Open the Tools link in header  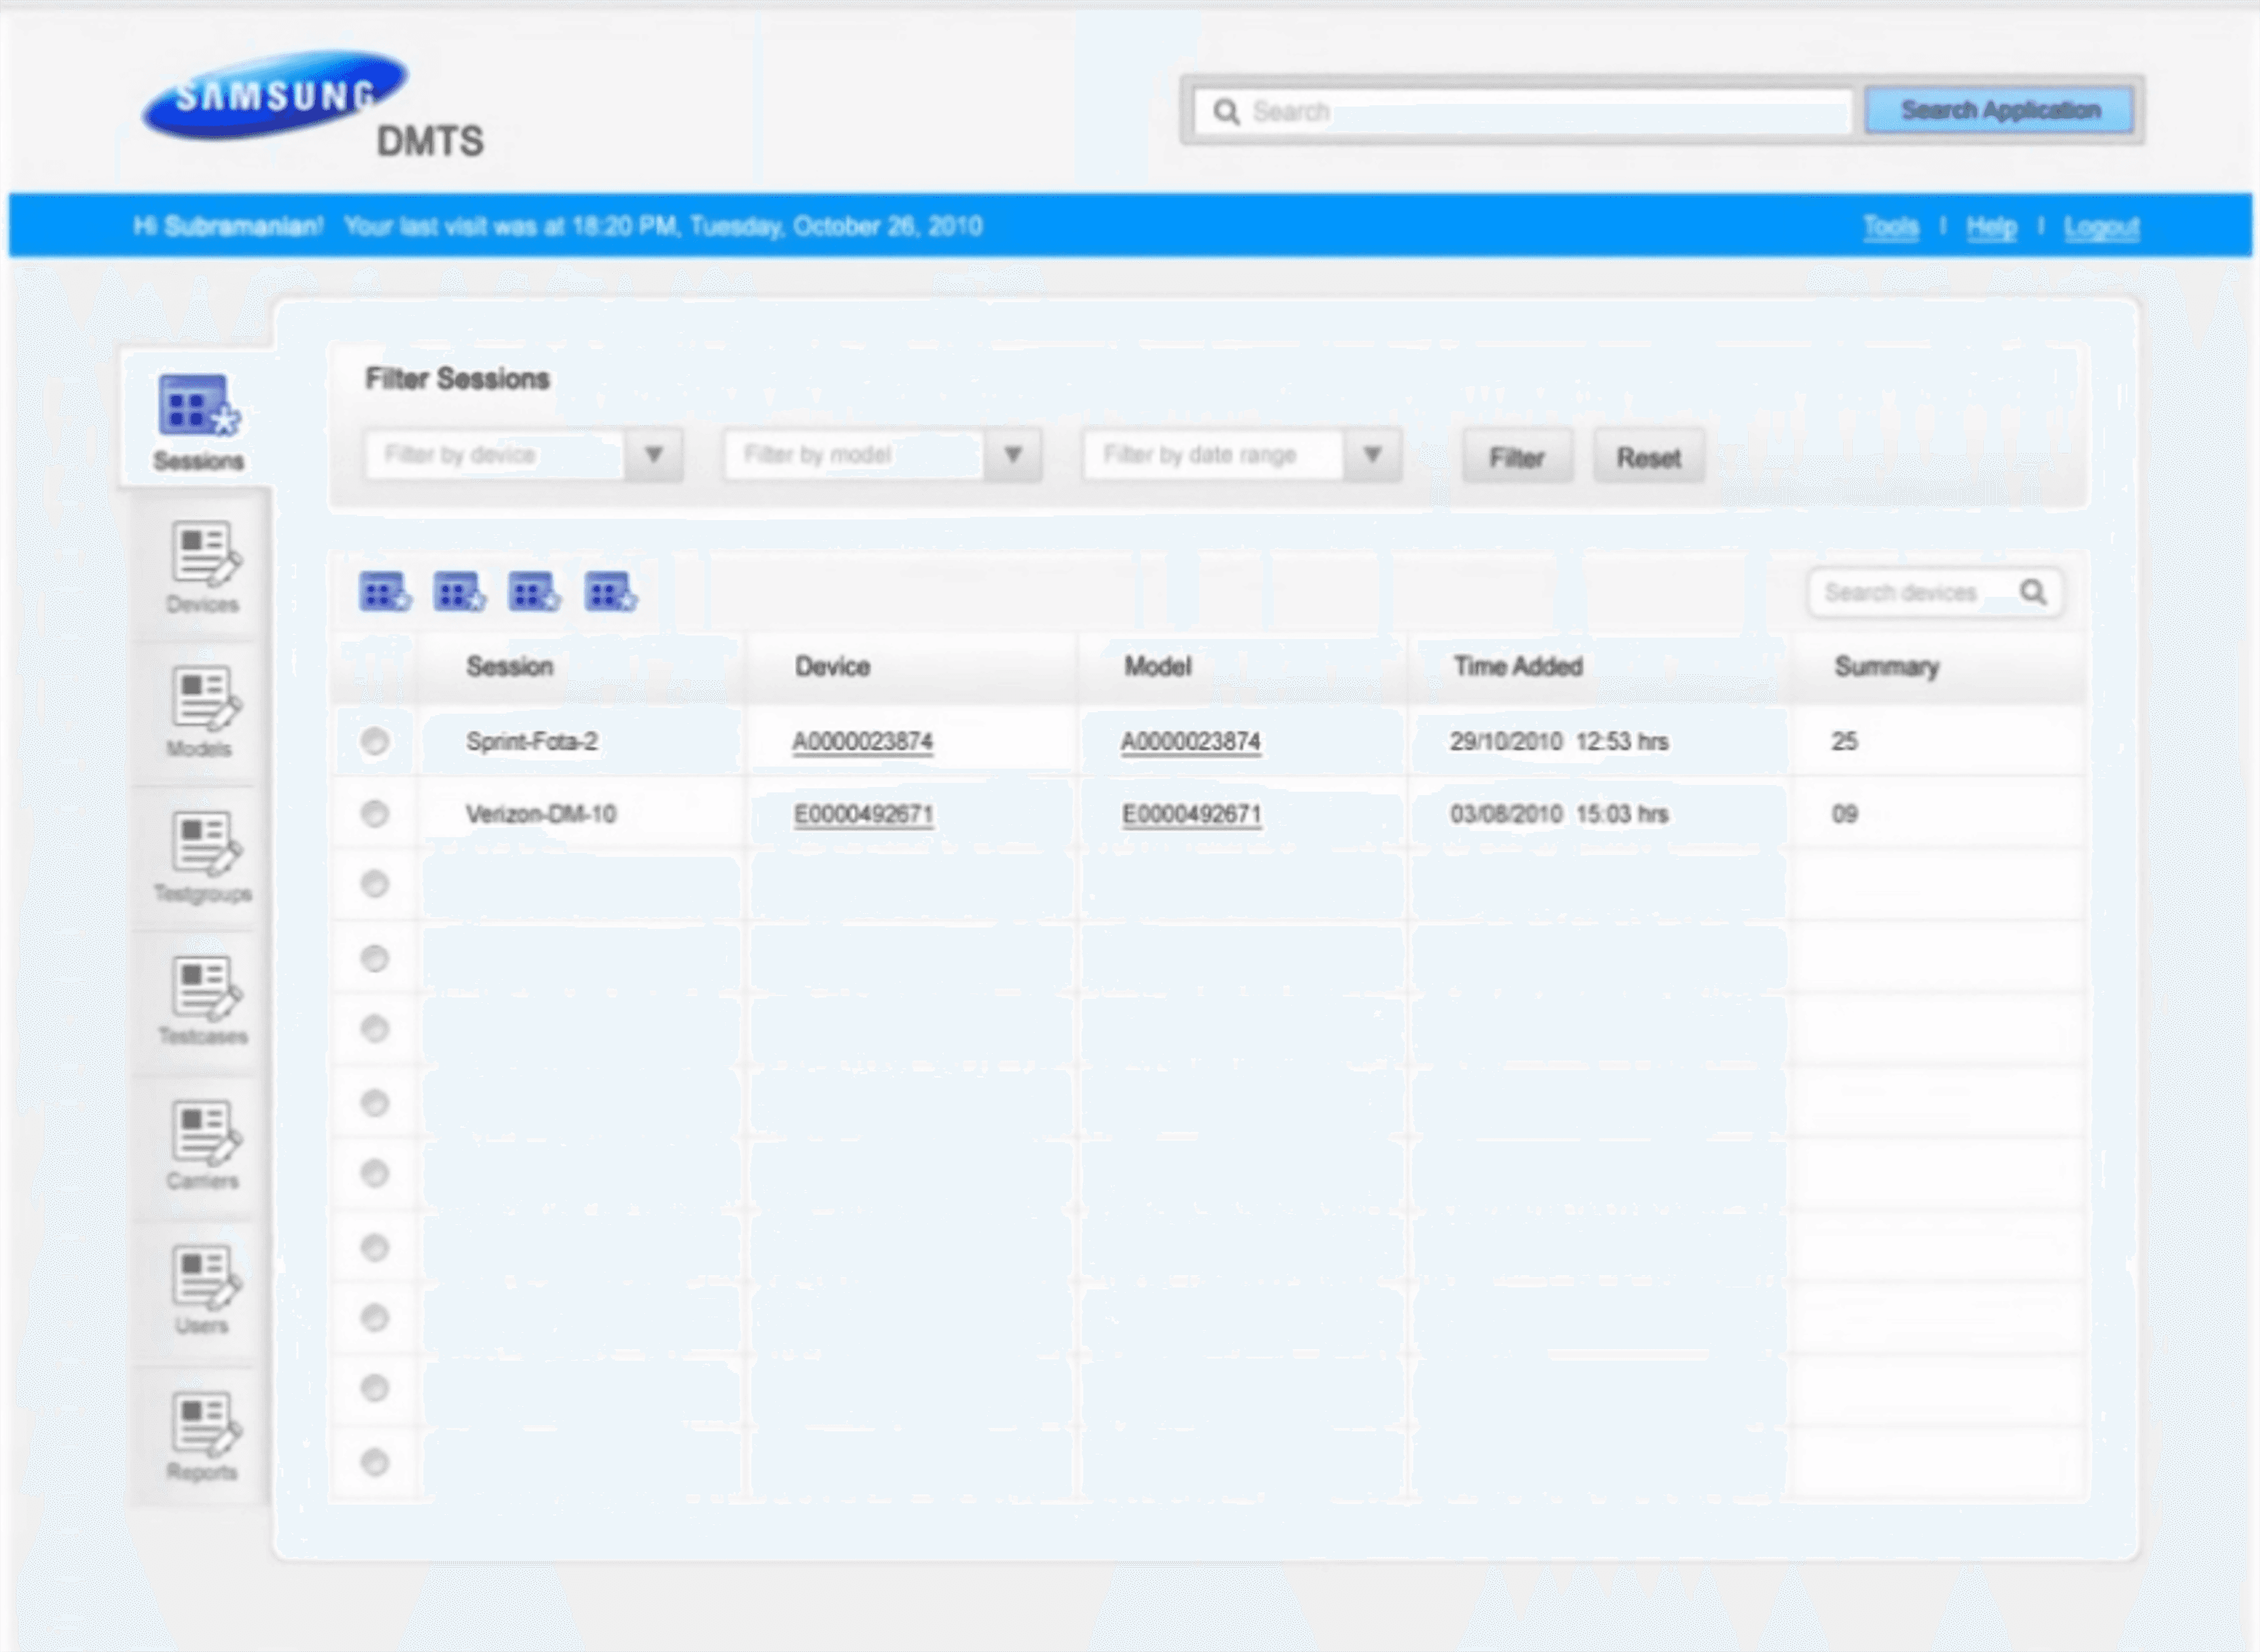1890,227
